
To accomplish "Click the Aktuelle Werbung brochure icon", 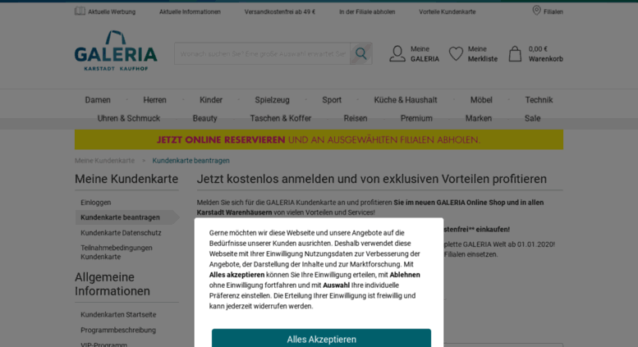I will (x=80, y=11).
